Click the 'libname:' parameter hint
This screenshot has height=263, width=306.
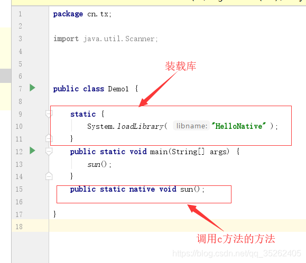[x=191, y=126]
